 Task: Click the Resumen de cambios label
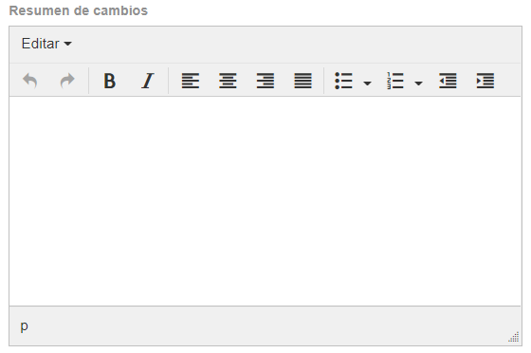click(x=78, y=10)
